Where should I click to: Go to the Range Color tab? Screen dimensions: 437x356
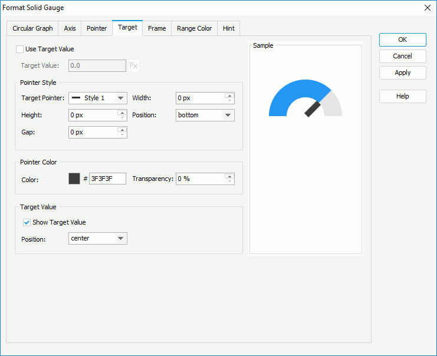coord(194,28)
